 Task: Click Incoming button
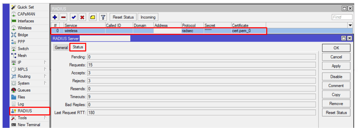point(148,17)
